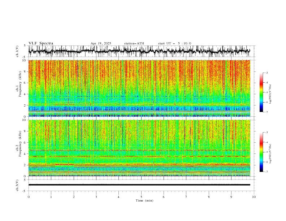The image size is (286, 221).
Task: Click the date "Apr. 18, 2025"
Action: pos(101,43)
